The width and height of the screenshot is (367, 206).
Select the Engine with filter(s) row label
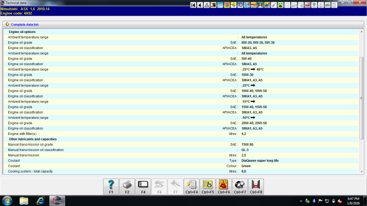(22, 134)
